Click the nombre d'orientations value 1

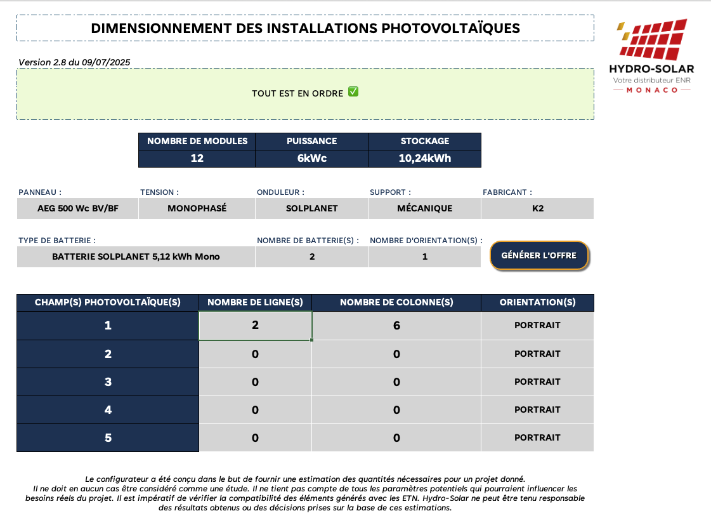pos(424,256)
